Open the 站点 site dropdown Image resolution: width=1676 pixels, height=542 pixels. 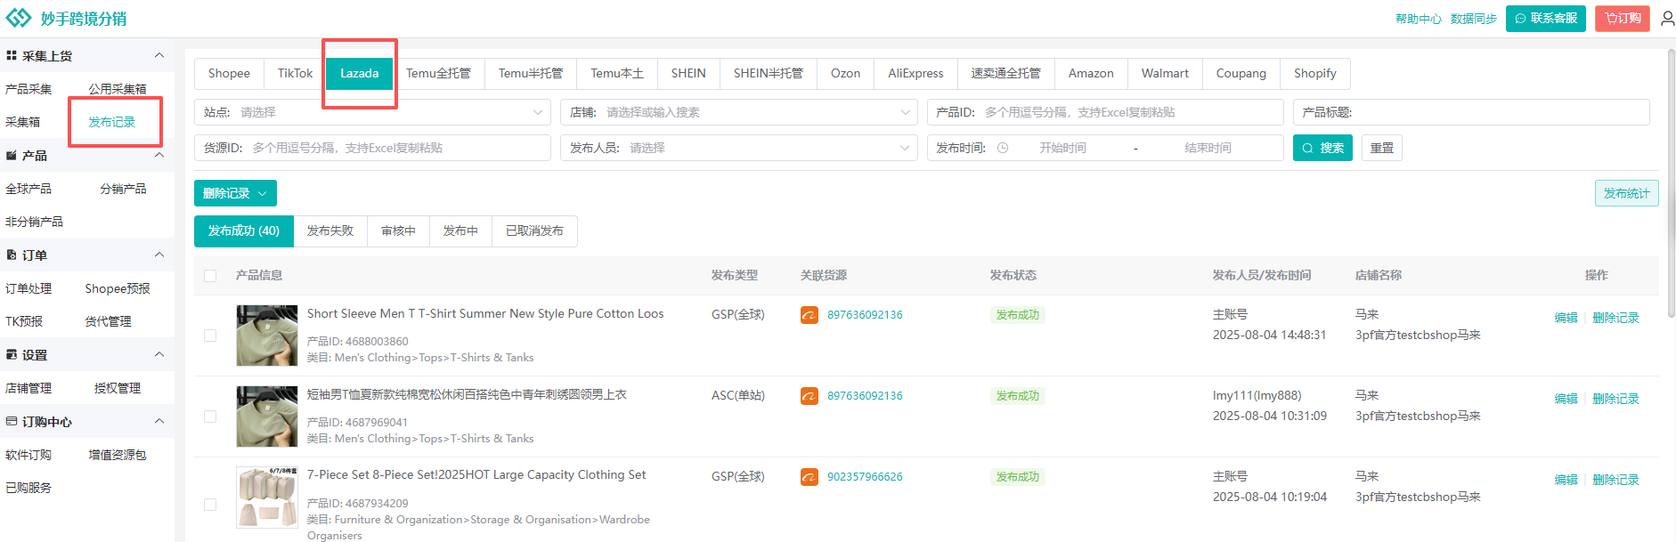pyautogui.click(x=371, y=113)
